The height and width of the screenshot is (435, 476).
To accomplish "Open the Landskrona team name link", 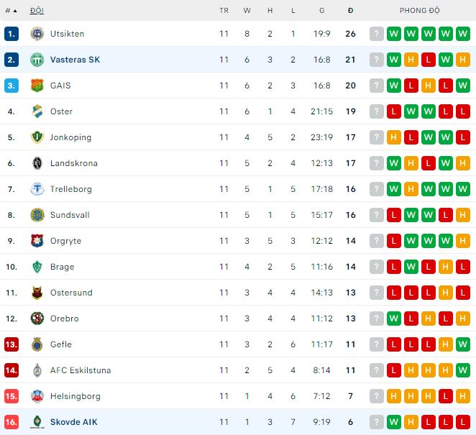I will click(x=73, y=163).
